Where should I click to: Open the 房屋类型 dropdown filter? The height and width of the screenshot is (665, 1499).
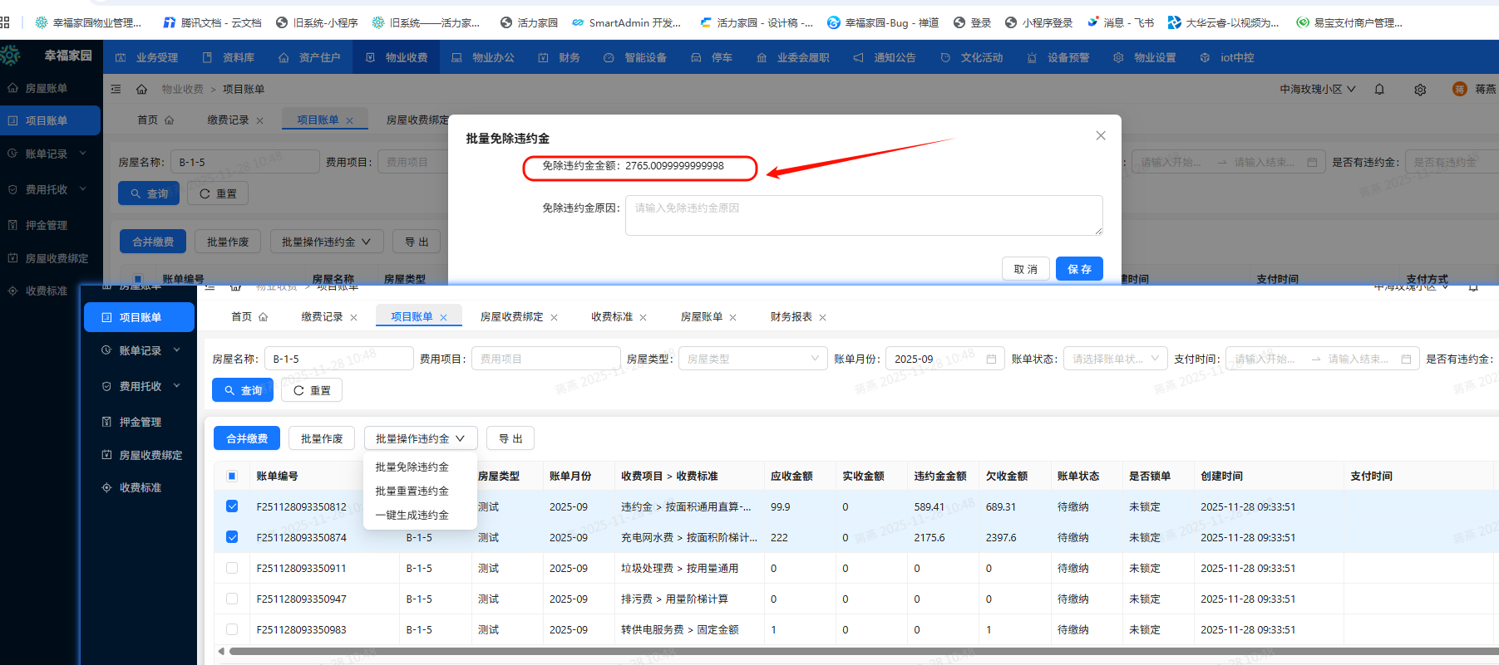752,359
